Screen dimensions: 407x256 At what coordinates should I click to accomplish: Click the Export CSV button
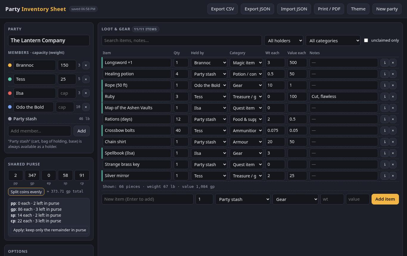point(223,9)
